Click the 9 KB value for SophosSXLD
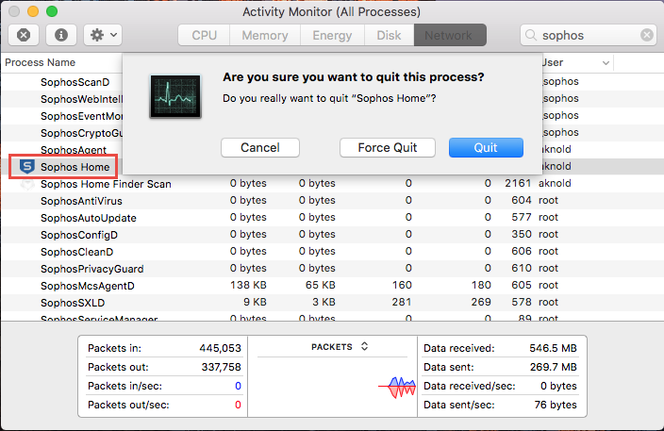Viewport: 664px width, 431px height. pos(255,302)
